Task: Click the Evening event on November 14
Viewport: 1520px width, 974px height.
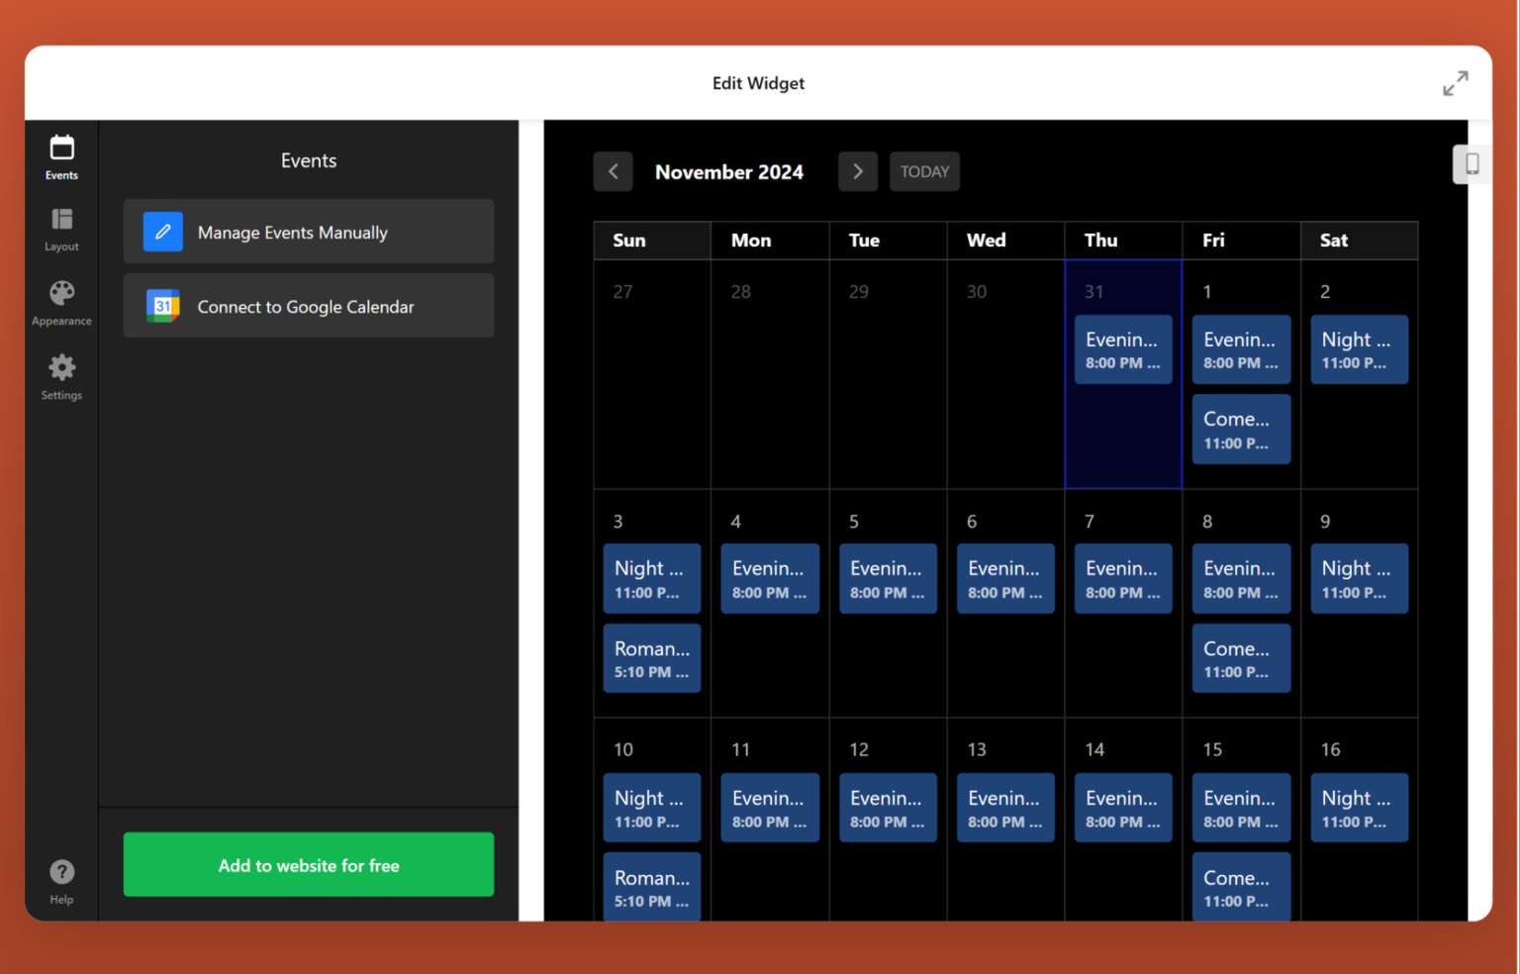Action: point(1122,807)
